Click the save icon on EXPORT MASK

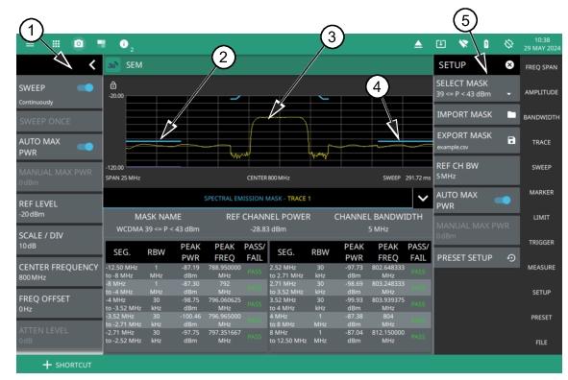point(511,140)
